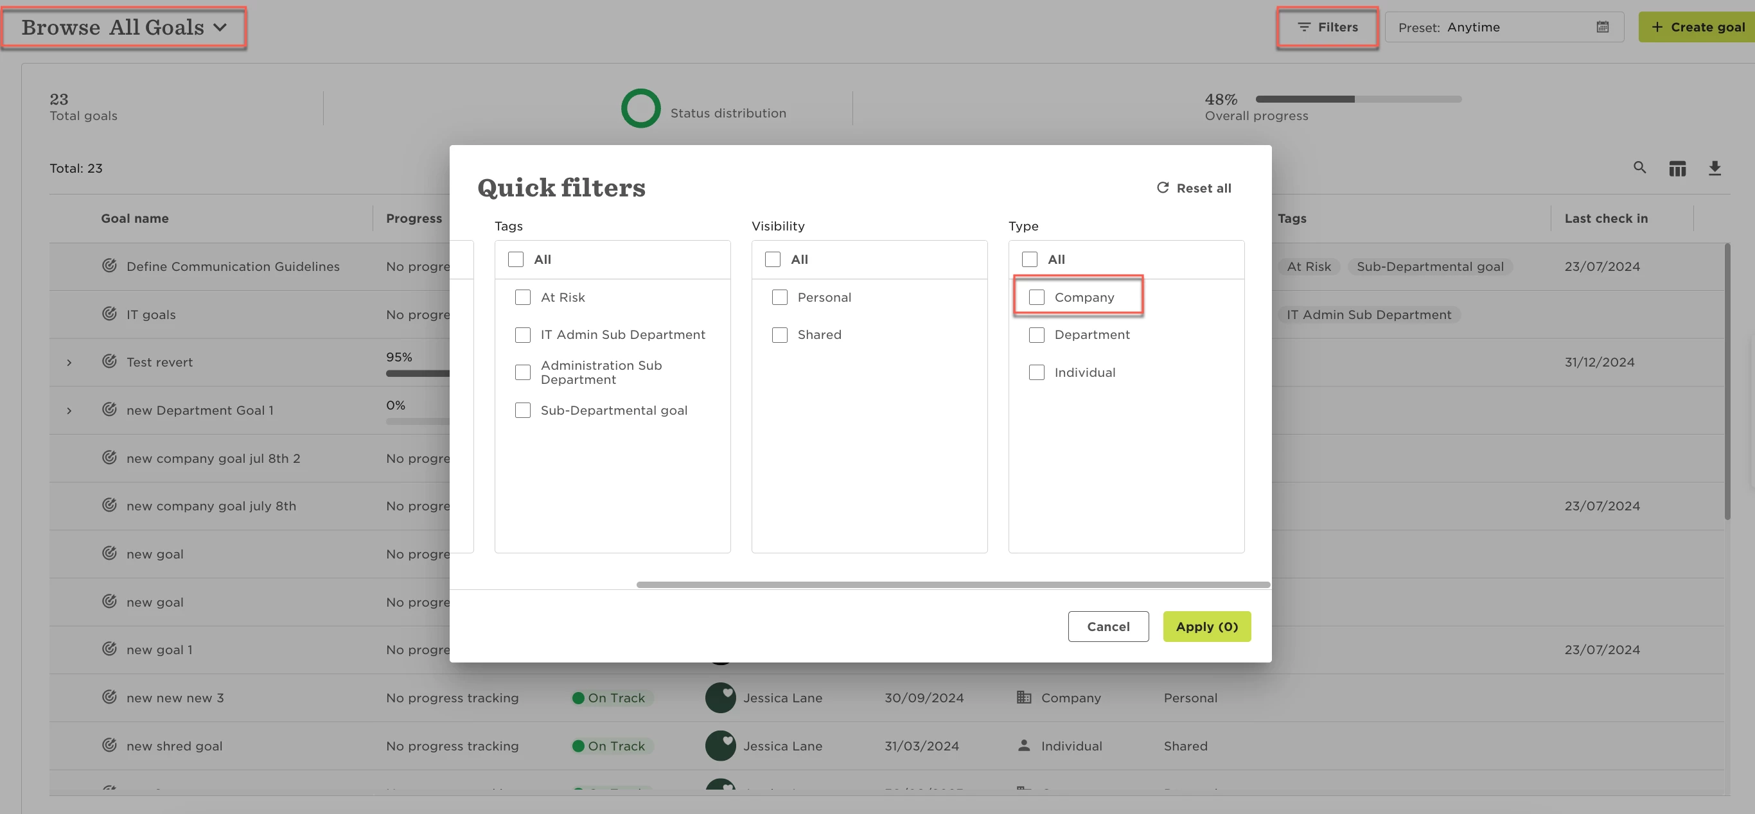Screen dimensions: 1755x814
Task: Click the download export icon
Action: [x=1714, y=168]
